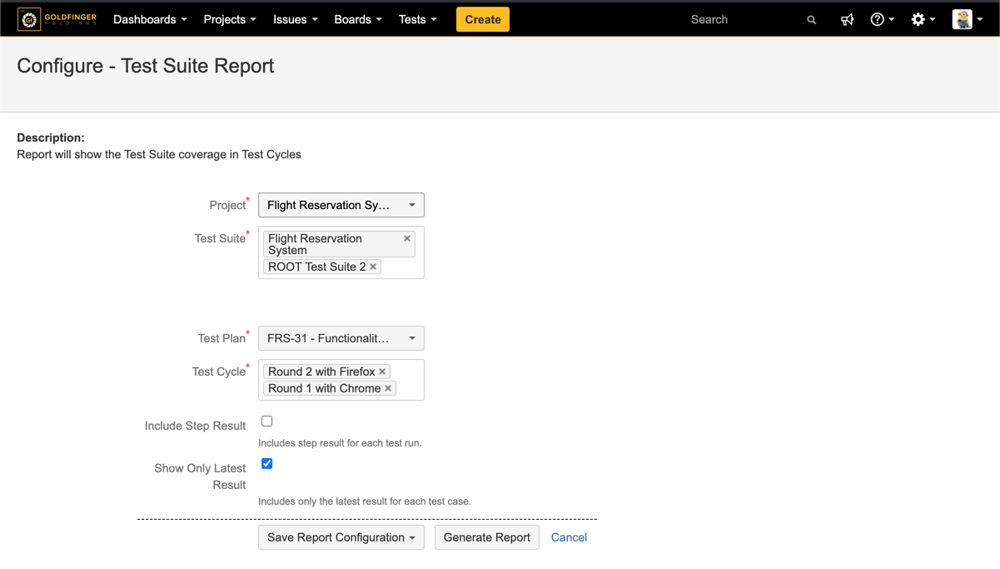Open Save Report Configuration dropdown
The image size is (1000, 569).
pyautogui.click(x=341, y=537)
